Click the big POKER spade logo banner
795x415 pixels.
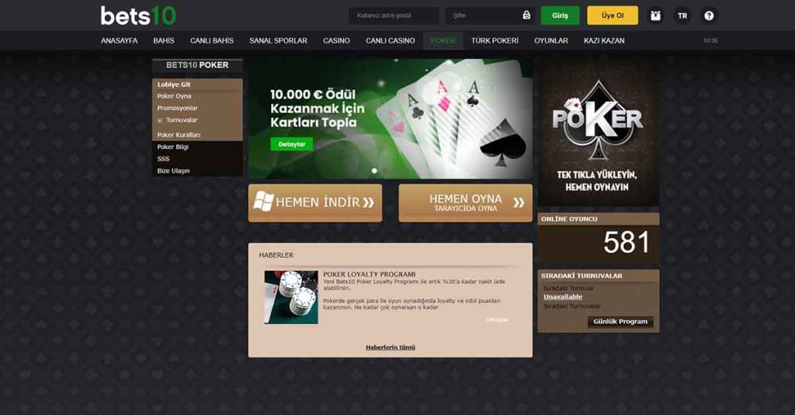click(x=599, y=133)
